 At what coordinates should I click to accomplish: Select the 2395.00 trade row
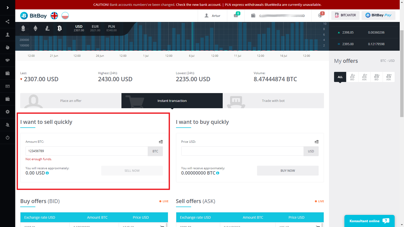[x=365, y=44]
